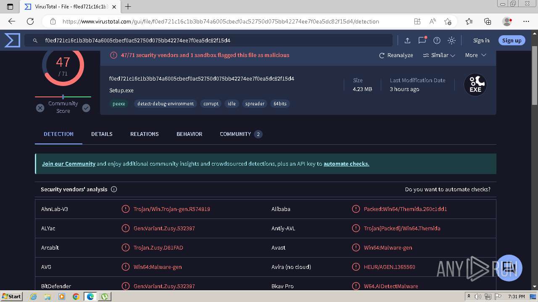The width and height of the screenshot is (538, 302).
Task: Click the Reanalyze button
Action: tap(396, 55)
